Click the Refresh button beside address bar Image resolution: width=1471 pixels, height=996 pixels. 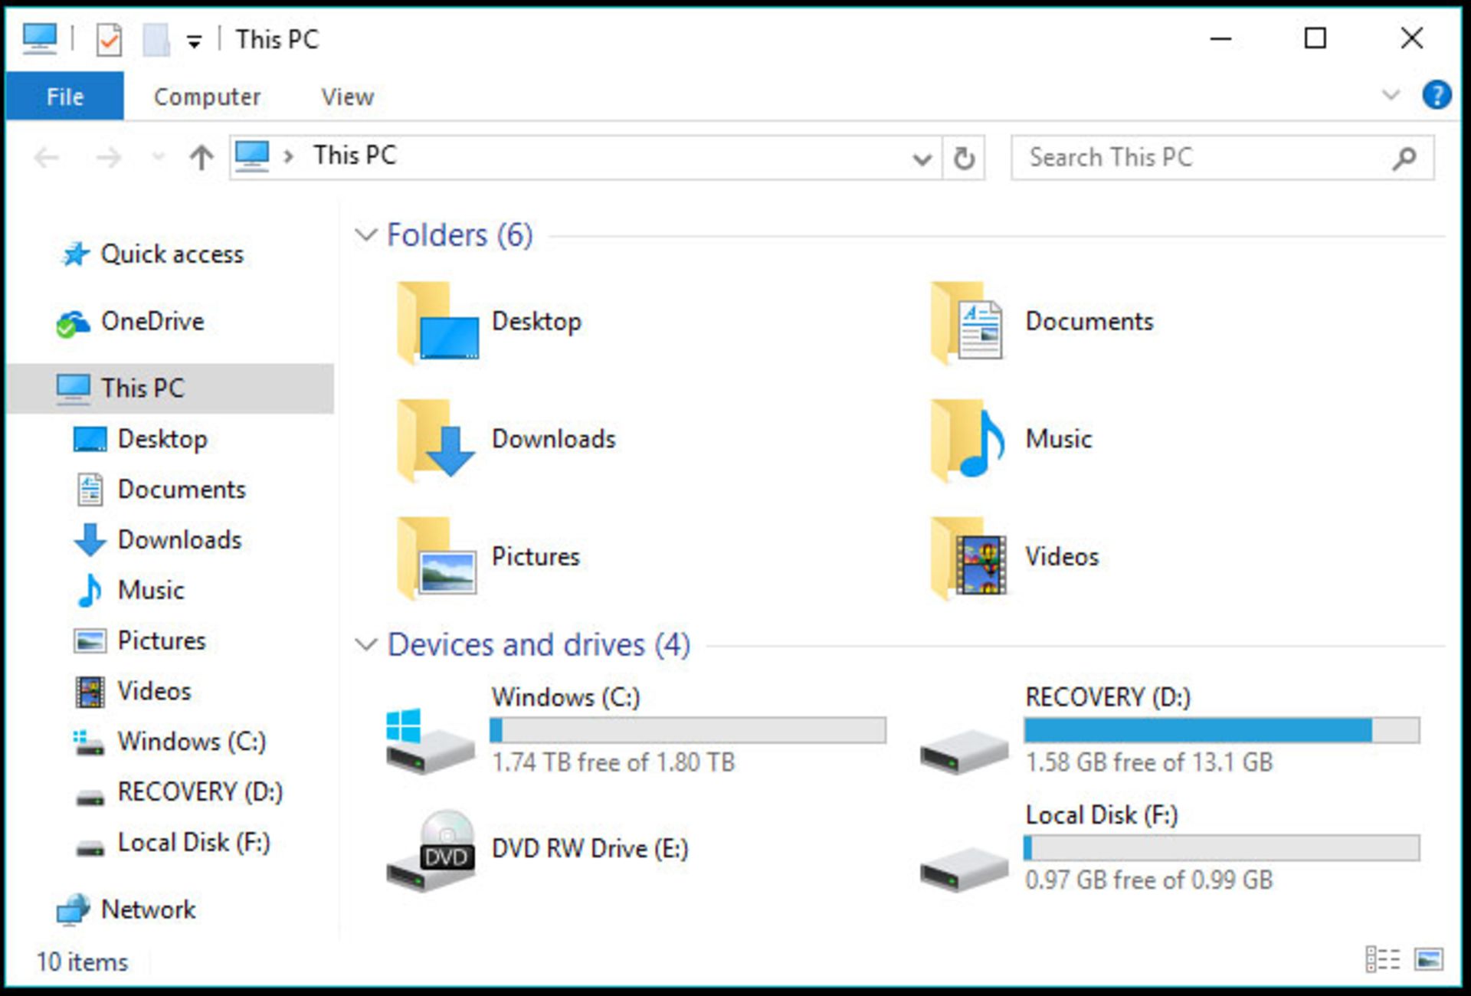(964, 159)
